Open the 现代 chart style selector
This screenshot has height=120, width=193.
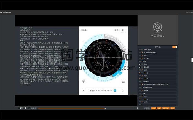(116, 30)
